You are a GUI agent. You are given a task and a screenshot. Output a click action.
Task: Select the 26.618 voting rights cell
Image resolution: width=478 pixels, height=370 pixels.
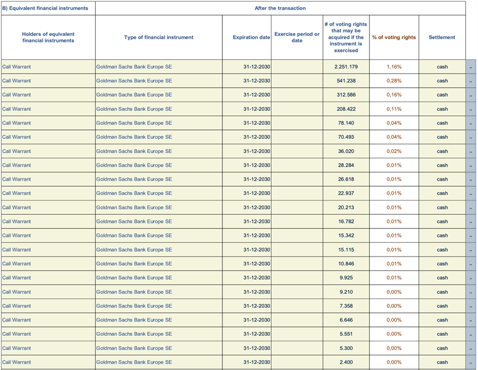(346, 179)
